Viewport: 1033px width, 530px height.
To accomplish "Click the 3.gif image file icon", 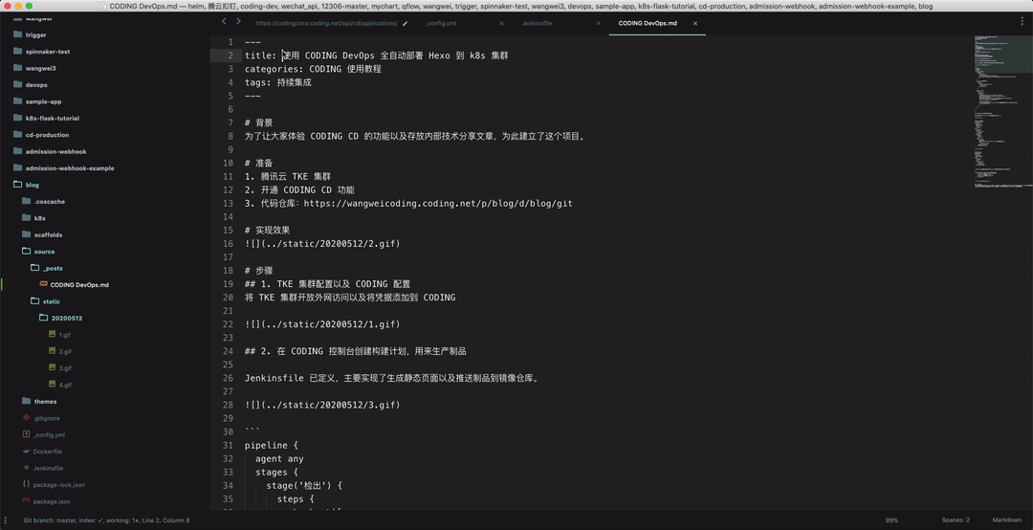I will tap(52, 367).
